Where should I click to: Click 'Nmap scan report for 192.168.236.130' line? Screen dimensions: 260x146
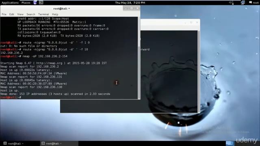tap(31, 87)
